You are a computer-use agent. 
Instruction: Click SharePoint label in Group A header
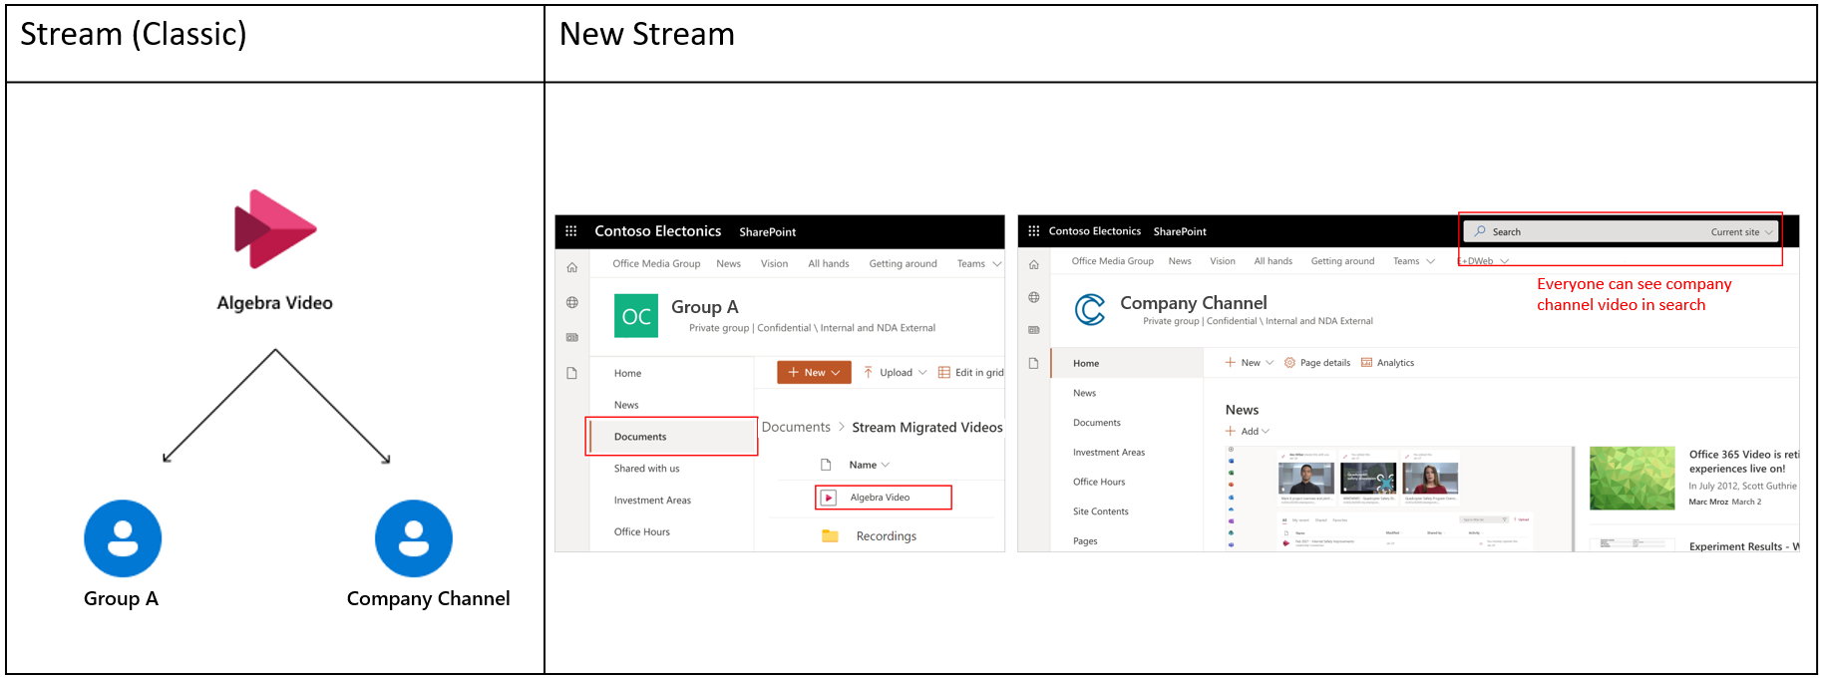[768, 232]
